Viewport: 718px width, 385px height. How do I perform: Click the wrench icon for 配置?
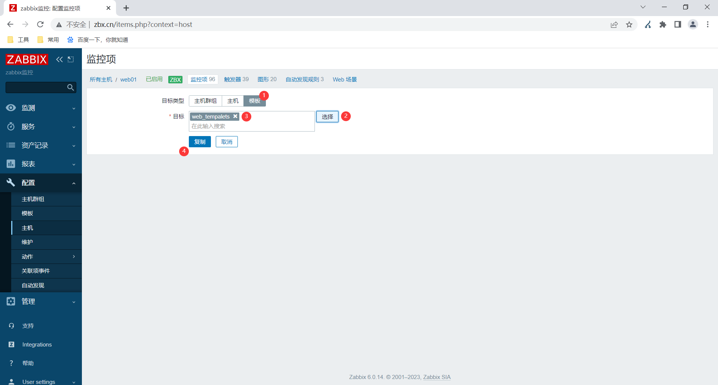pyautogui.click(x=11, y=182)
